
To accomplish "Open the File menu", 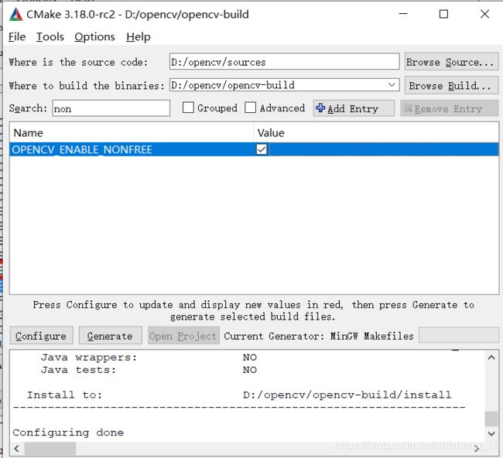I will [x=17, y=37].
